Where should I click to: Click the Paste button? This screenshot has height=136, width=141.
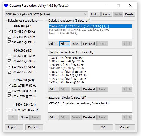coord(118,14)
